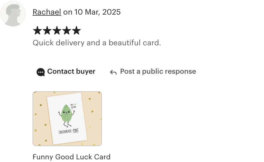This screenshot has height=162, width=264.
Task: Click the I be-leaf in you speech text
Action: tap(73, 106)
